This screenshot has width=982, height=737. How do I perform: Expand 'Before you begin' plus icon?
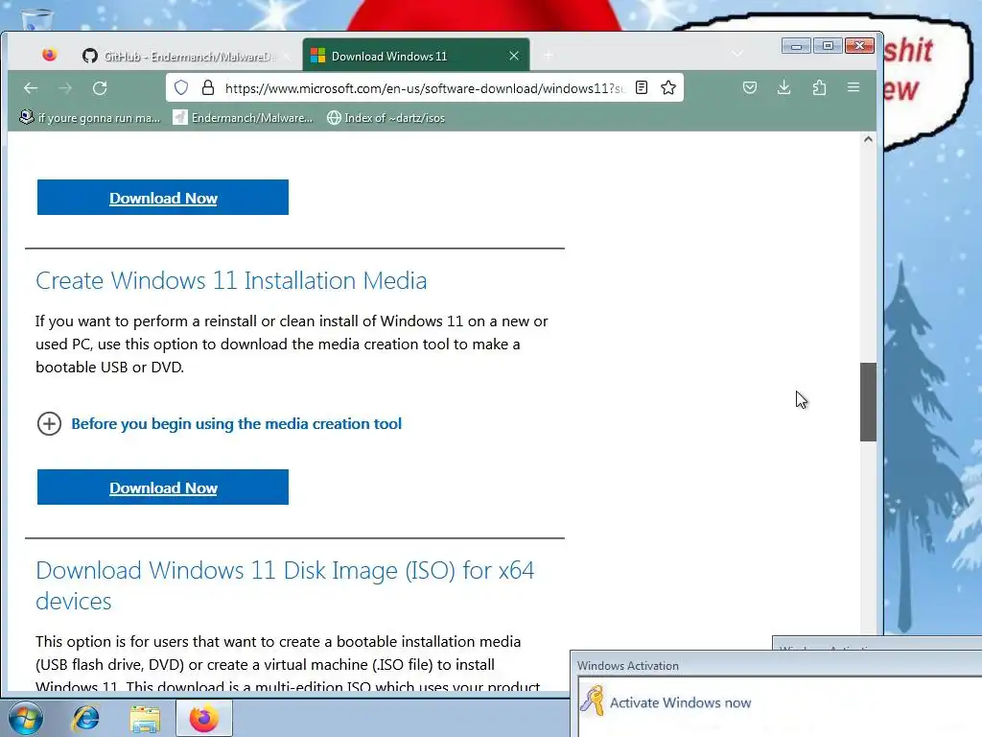[49, 423]
